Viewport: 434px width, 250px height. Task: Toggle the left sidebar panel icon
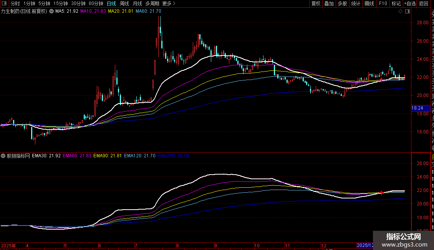click(3, 3)
